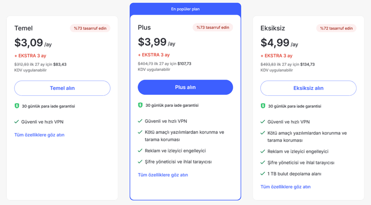Click the $3,09 price in Temel plan
Screen dimensions: 371x205
29,43
